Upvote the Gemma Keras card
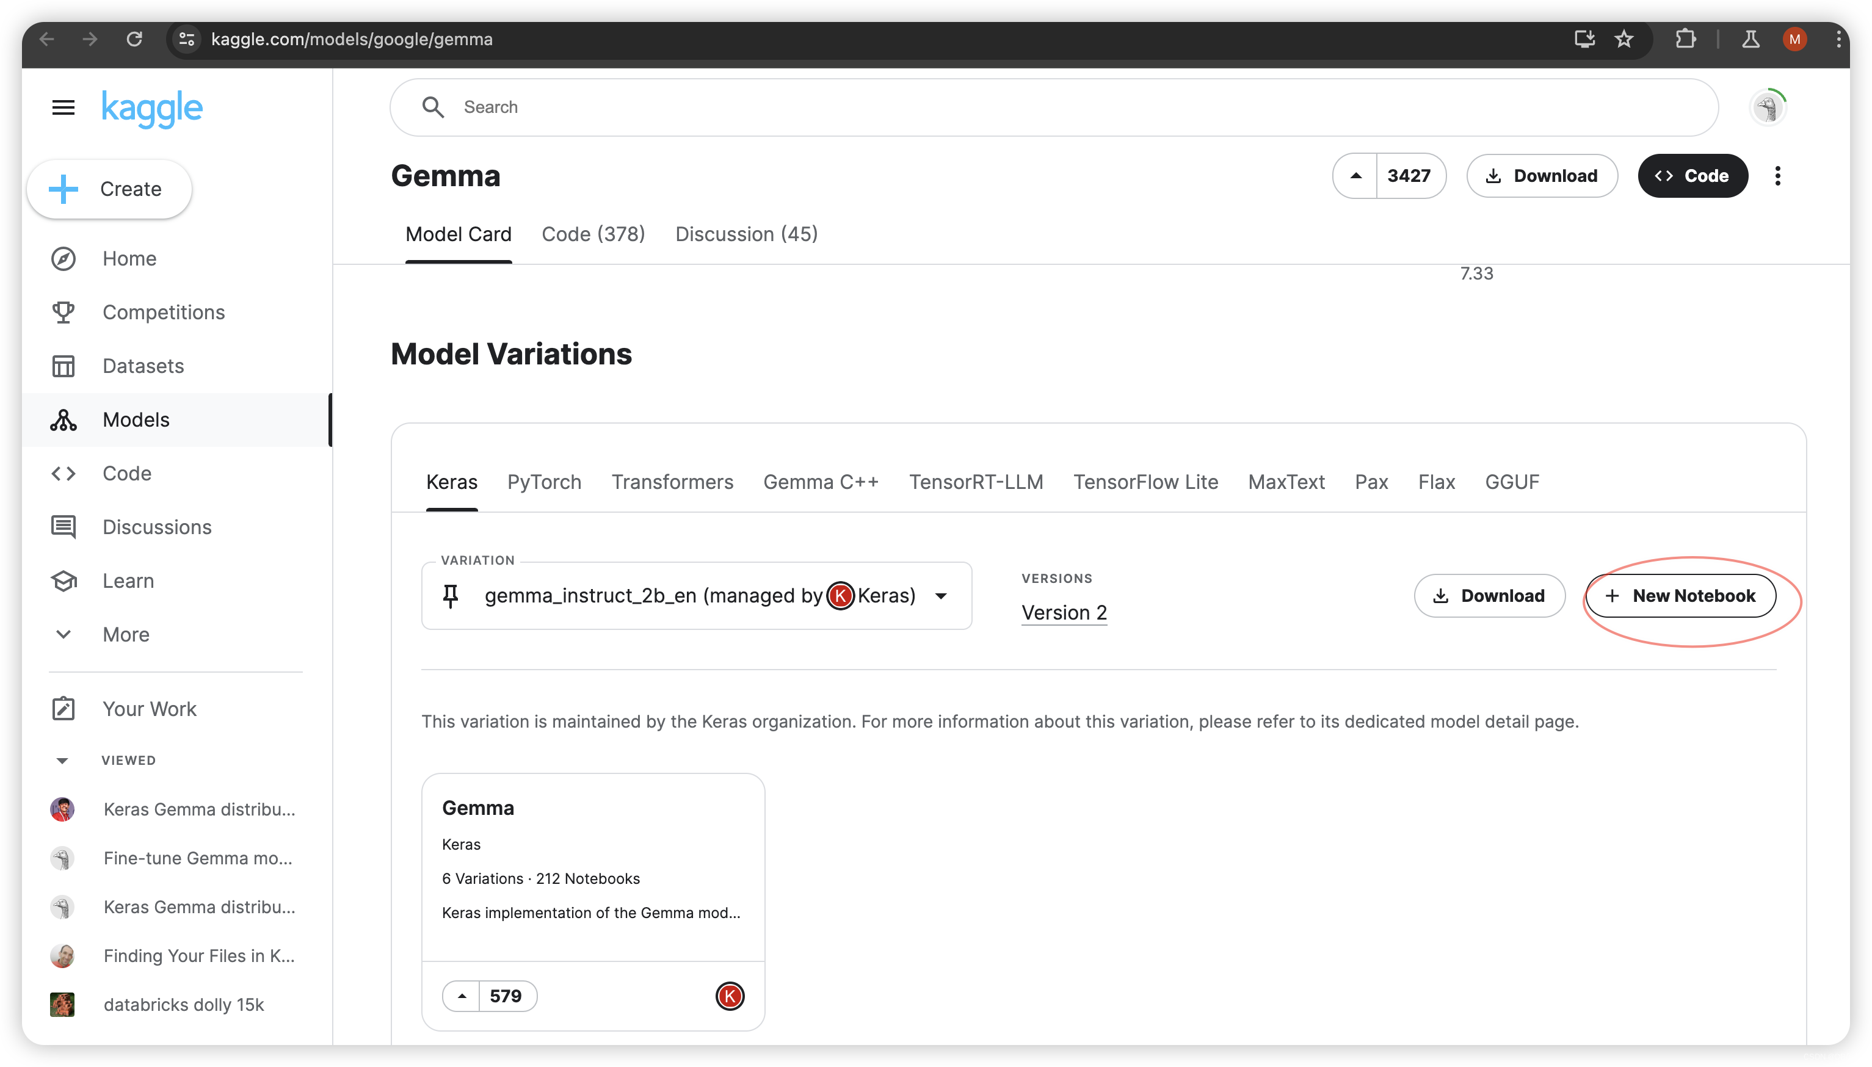The width and height of the screenshot is (1872, 1067). (x=462, y=996)
